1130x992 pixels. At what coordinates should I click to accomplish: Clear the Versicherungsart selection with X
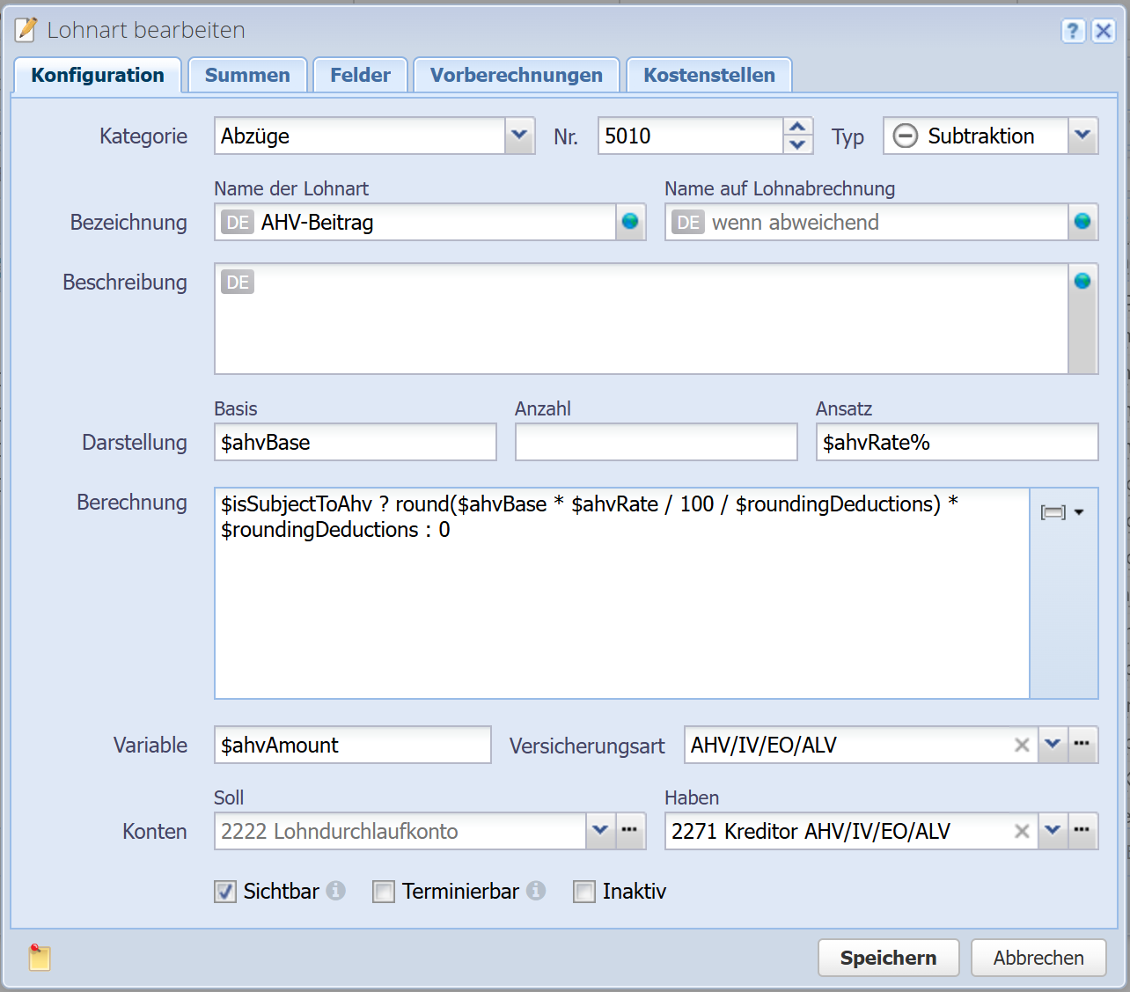(x=1022, y=746)
